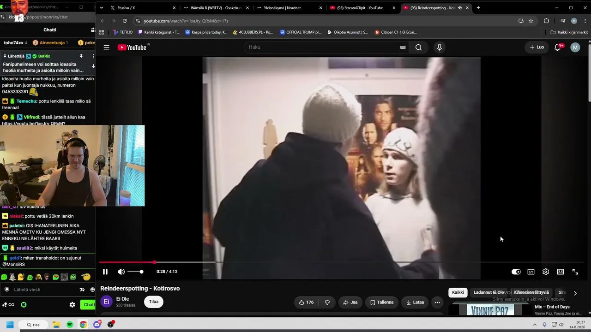The height and width of the screenshot is (332, 591).
Task: Open the YouTube guide hamburger menu
Action: click(x=107, y=47)
